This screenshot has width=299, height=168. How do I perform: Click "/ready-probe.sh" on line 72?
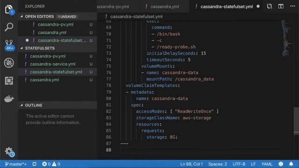(176, 47)
